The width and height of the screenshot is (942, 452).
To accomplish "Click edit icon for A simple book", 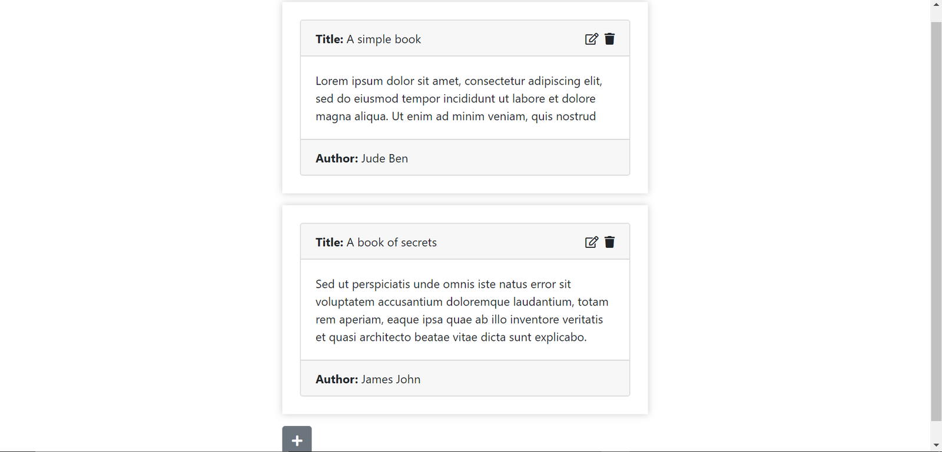I will coord(591,39).
